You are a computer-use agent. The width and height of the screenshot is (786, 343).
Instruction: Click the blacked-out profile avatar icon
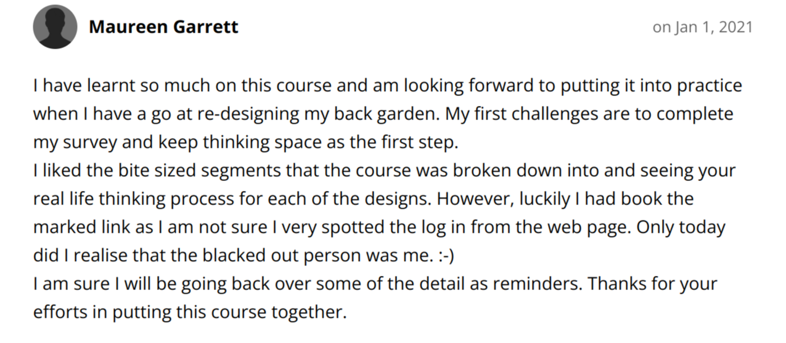pyautogui.click(x=55, y=27)
